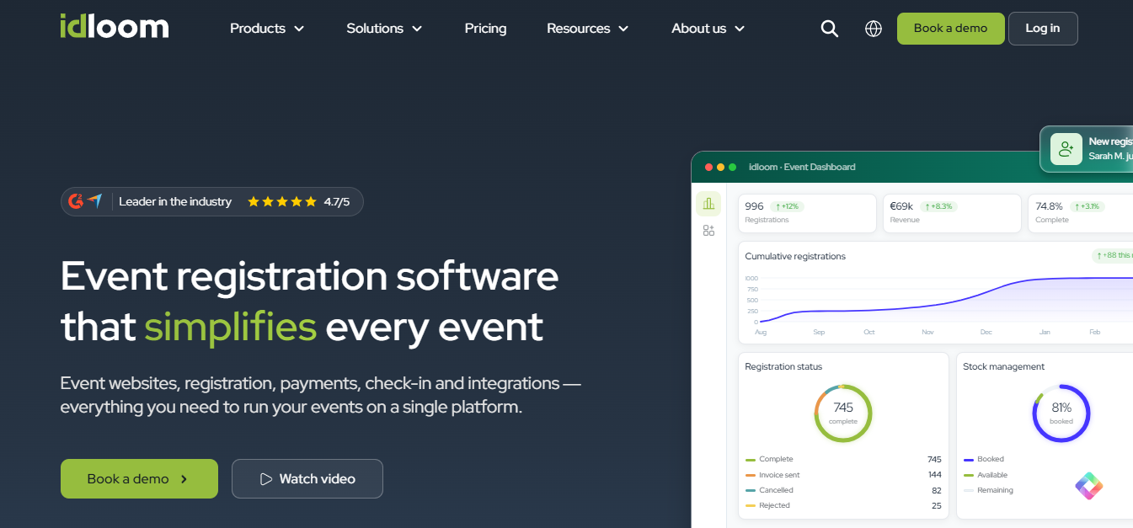
Task: Click the Aug axis label
Action: pyautogui.click(x=761, y=333)
